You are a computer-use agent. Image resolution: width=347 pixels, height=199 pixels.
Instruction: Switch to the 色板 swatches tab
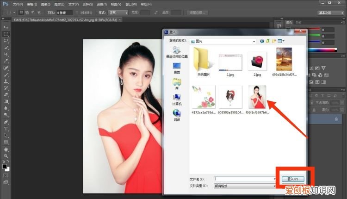click(x=298, y=22)
